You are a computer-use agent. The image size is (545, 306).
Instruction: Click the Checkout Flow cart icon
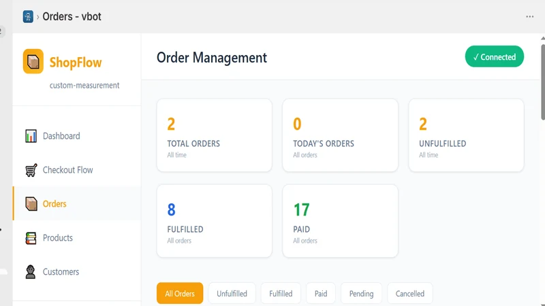click(x=31, y=170)
